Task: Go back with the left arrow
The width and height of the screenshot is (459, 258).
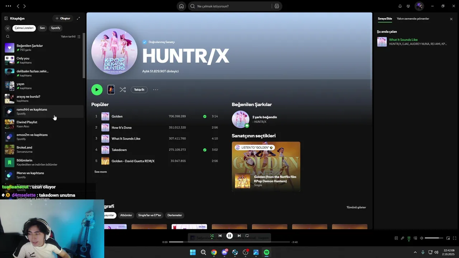Action: tap(18, 6)
